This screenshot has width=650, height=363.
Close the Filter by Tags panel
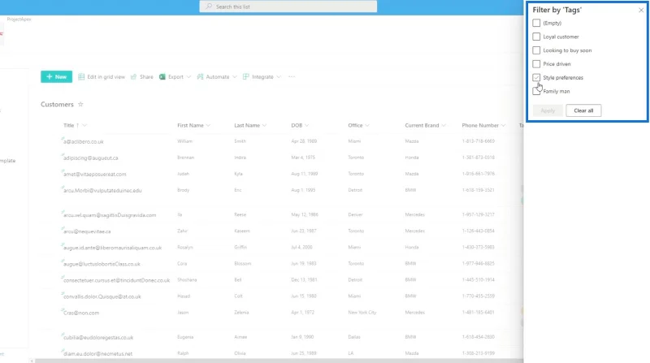pos(641,10)
